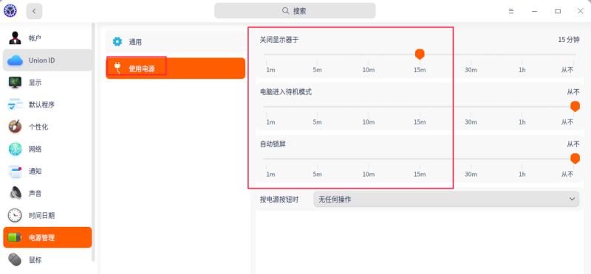Screen dimensions: 591x274
Task: Set 电脑进入待机模式 slider to 1m
Action: click(x=270, y=122)
